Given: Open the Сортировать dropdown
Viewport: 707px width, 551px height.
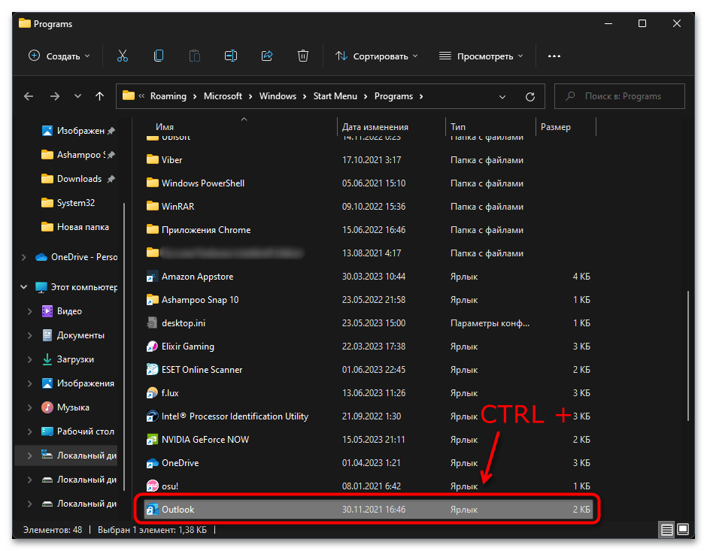Looking at the screenshot, I should tap(377, 56).
